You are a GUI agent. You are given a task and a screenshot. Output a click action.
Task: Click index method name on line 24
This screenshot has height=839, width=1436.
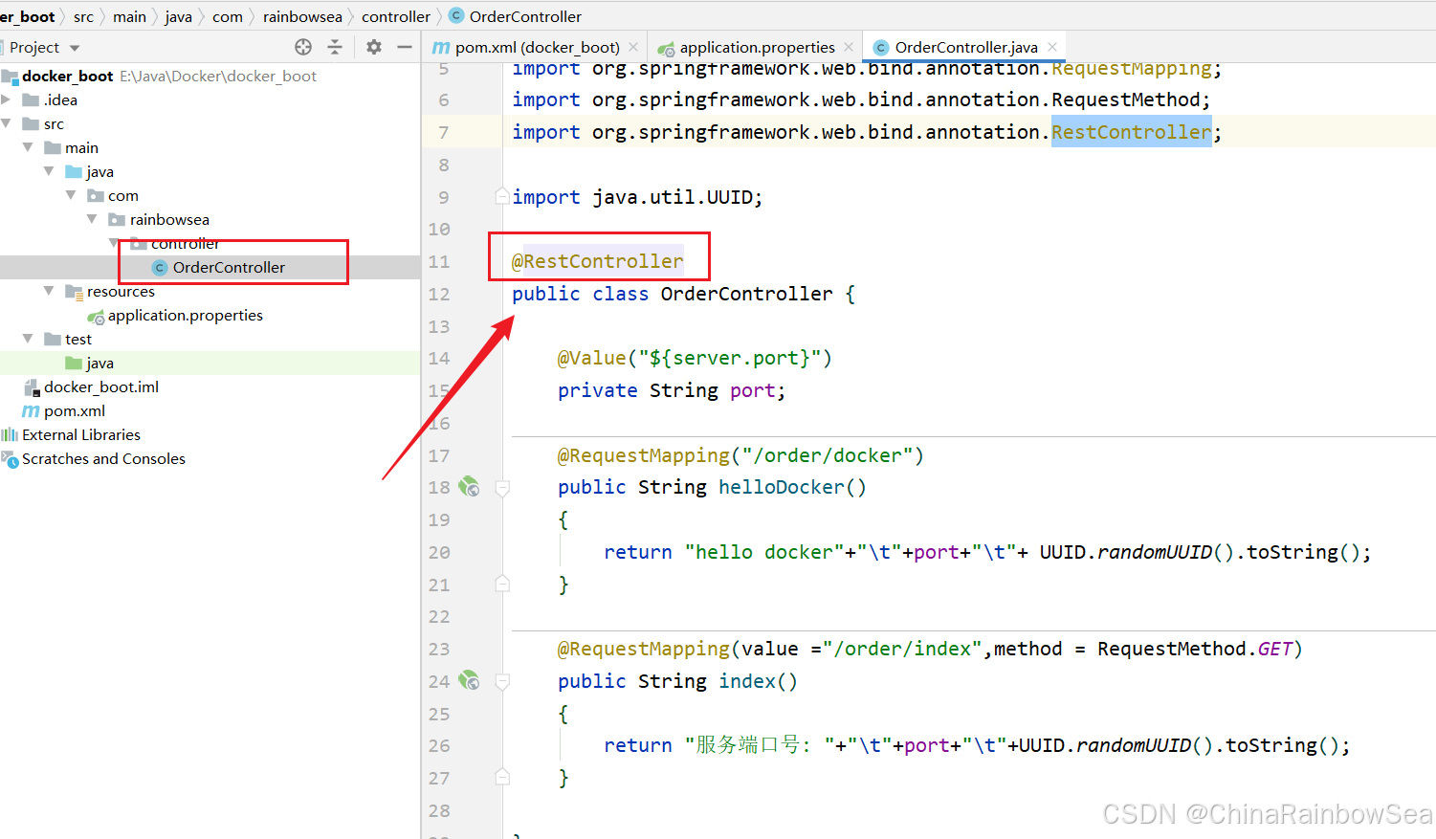click(747, 681)
